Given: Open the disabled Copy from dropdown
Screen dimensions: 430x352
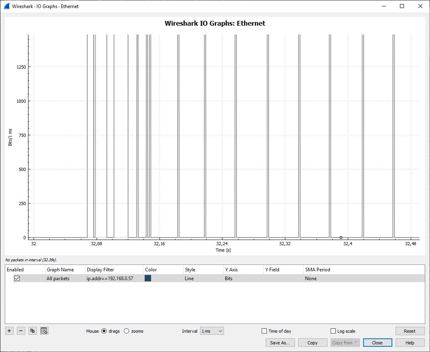Looking at the screenshot, I should click(345, 343).
